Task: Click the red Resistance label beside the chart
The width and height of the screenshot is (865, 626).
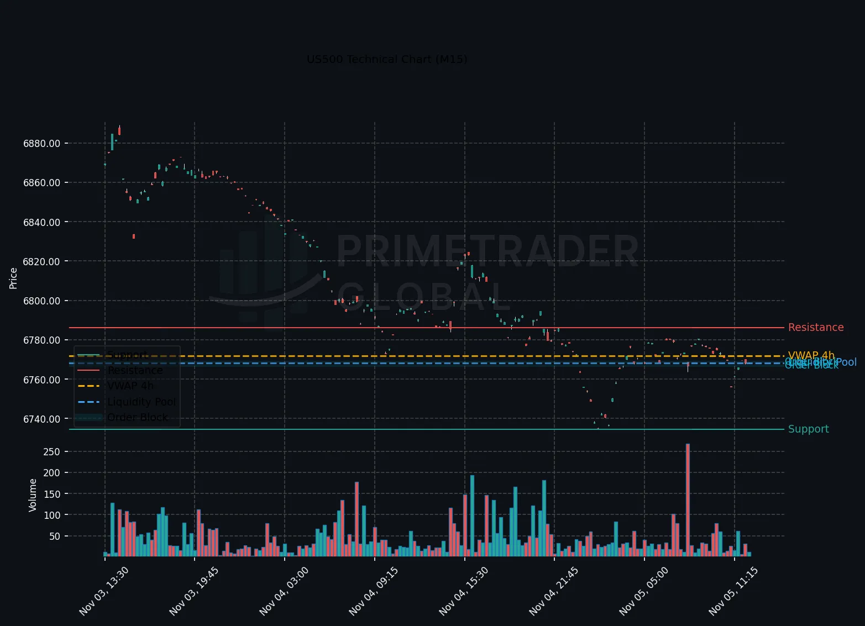Action: (816, 328)
